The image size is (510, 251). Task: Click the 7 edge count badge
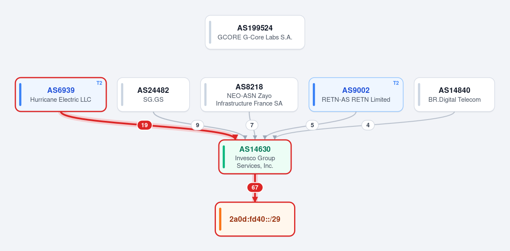click(x=252, y=125)
